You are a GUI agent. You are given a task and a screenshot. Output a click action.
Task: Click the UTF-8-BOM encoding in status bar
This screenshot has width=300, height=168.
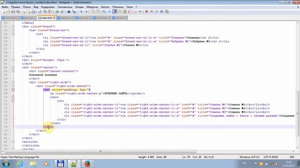[271, 157]
